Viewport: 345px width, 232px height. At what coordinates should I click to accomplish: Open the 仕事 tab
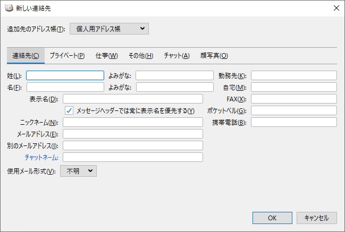pyautogui.click(x=106, y=56)
